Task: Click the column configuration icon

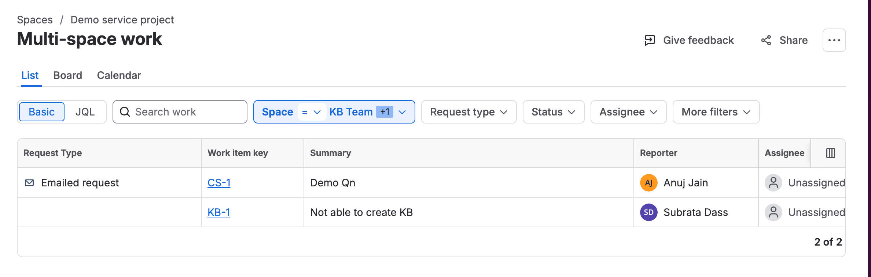Action: 831,153
